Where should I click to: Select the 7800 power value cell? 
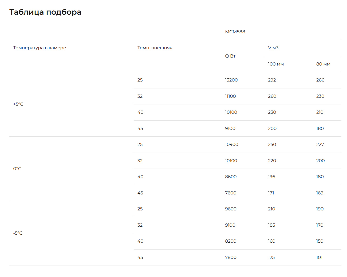click(x=231, y=257)
